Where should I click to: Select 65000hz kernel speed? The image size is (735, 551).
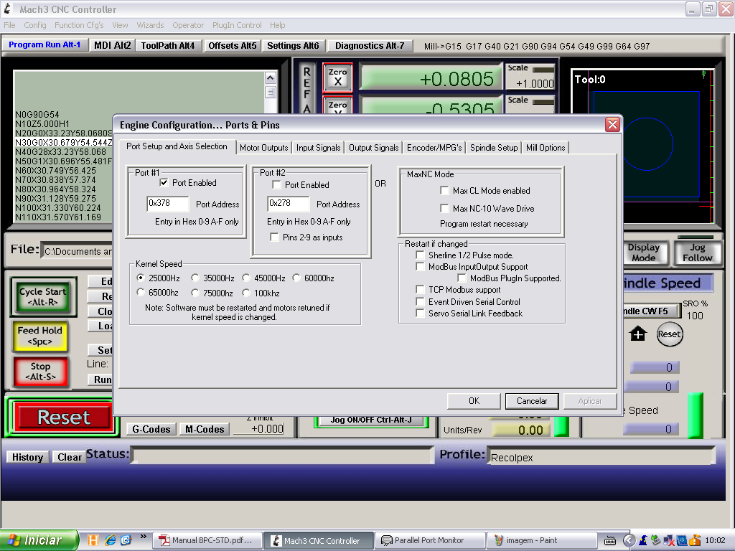coord(140,293)
